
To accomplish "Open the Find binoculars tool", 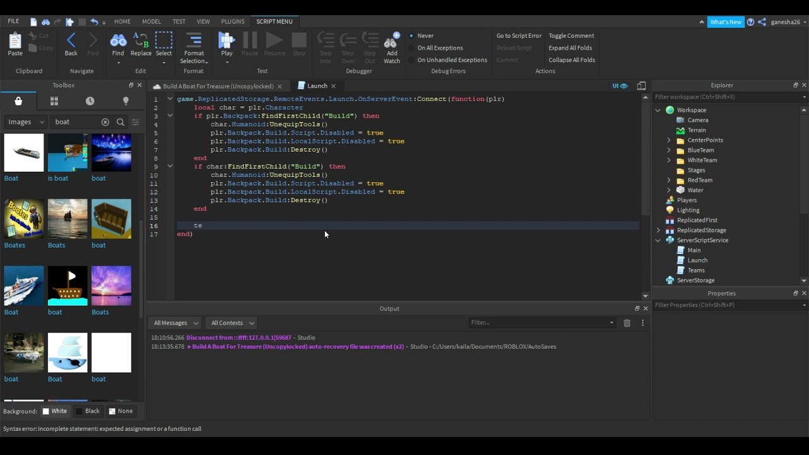I will (118, 41).
